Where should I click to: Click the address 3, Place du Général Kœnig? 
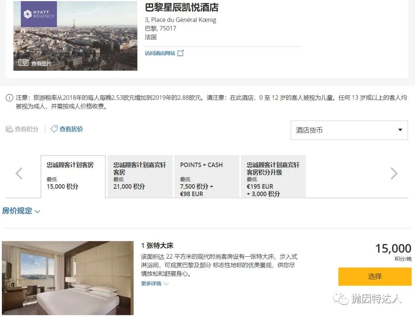[x=180, y=20]
